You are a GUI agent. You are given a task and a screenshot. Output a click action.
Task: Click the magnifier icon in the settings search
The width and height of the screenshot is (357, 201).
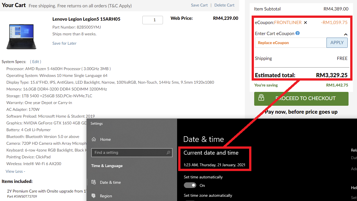(168, 153)
